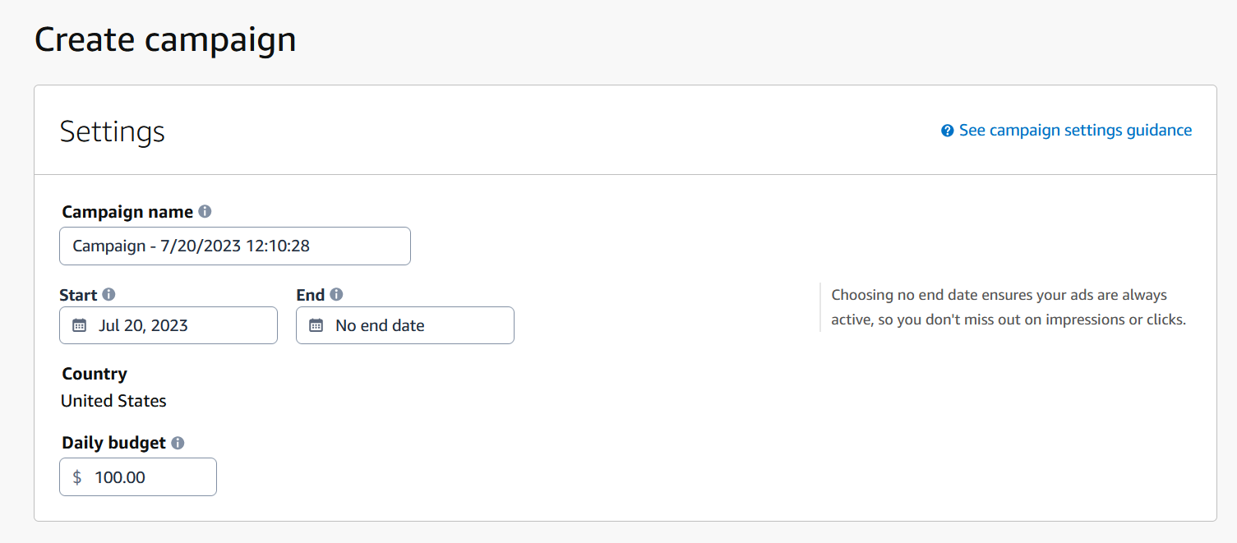This screenshot has width=1237, height=543.
Task: Click into the Campaign name text field
Action: [234, 246]
